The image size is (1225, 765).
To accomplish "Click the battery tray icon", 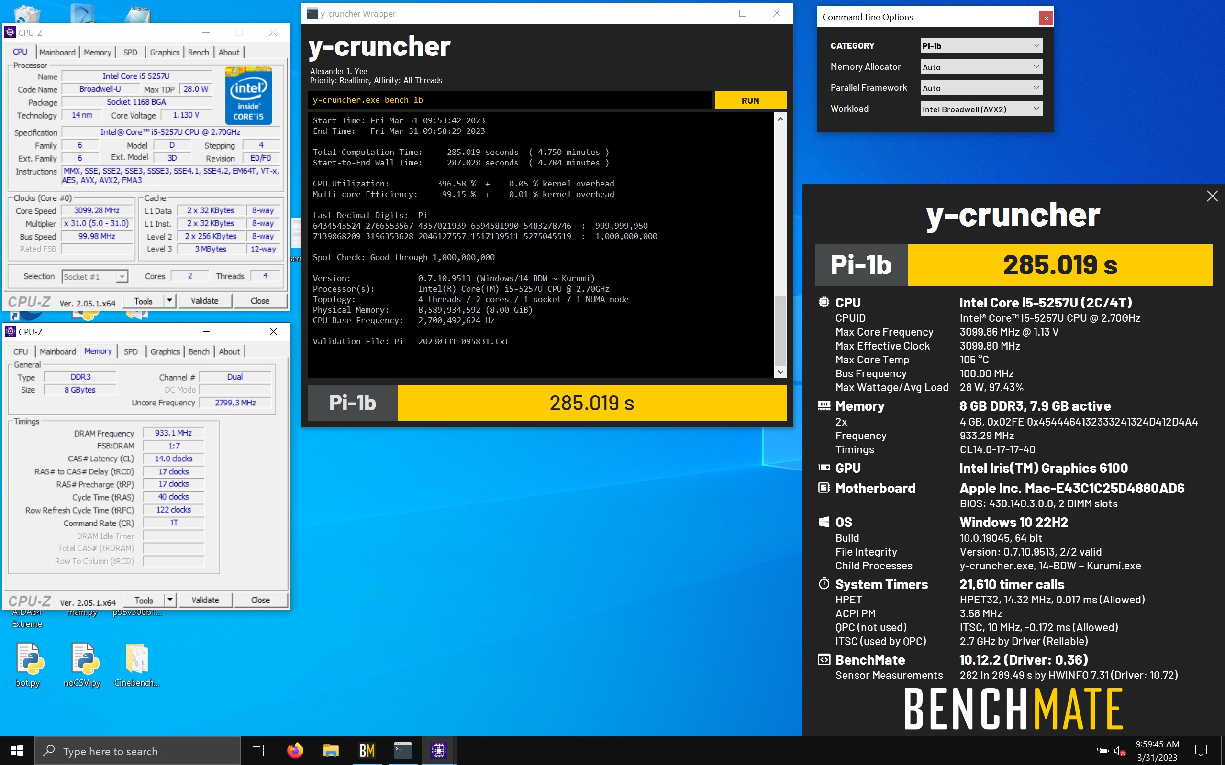I will point(1102,751).
